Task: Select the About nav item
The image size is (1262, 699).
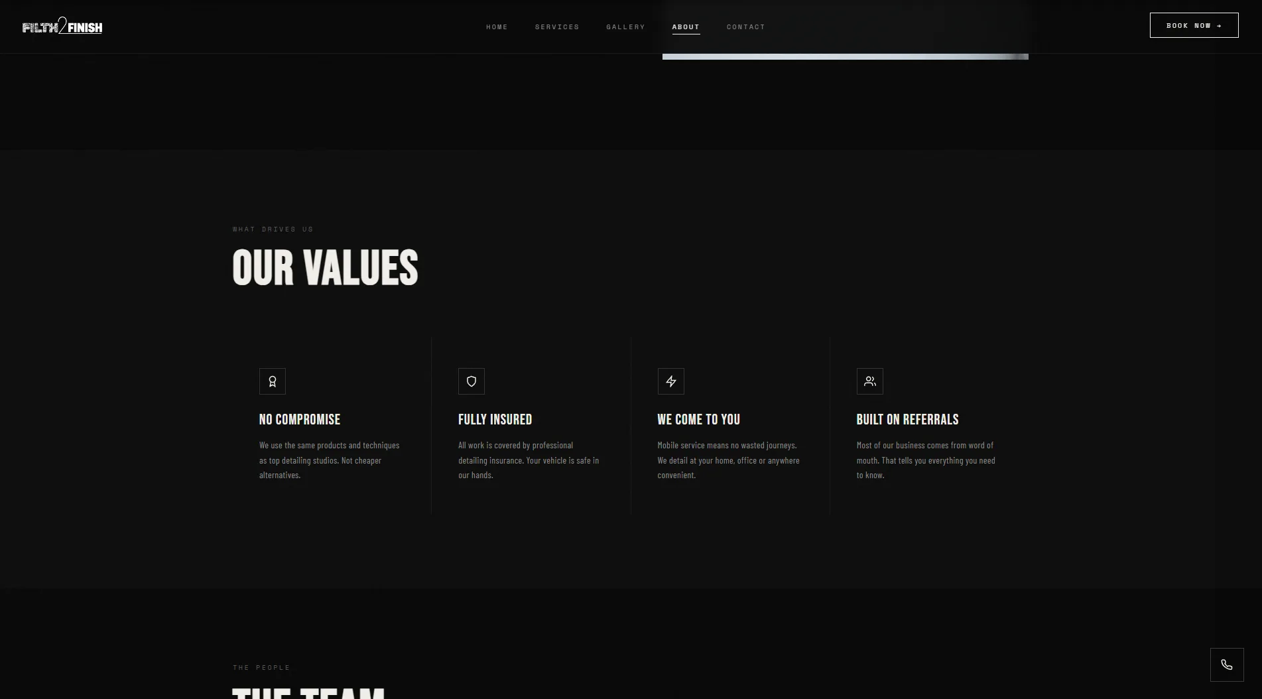Action: [x=686, y=27]
